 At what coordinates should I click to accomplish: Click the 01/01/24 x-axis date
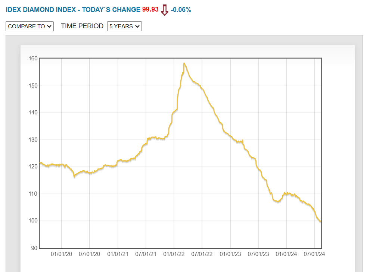pos(286,254)
